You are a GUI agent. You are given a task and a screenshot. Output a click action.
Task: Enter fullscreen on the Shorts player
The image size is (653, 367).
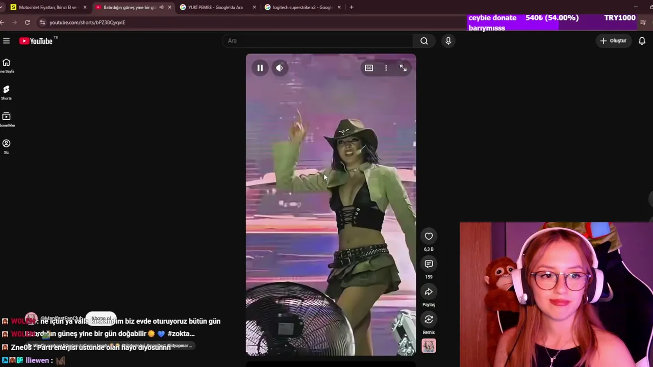click(x=403, y=68)
